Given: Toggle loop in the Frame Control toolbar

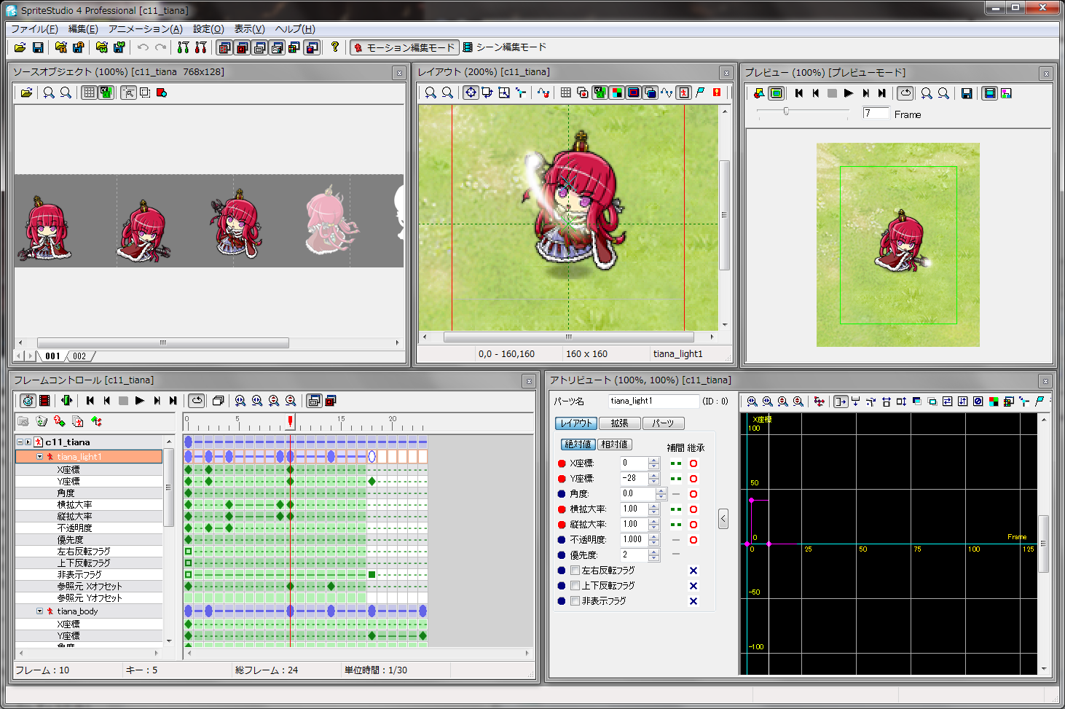Looking at the screenshot, I should 197,401.
